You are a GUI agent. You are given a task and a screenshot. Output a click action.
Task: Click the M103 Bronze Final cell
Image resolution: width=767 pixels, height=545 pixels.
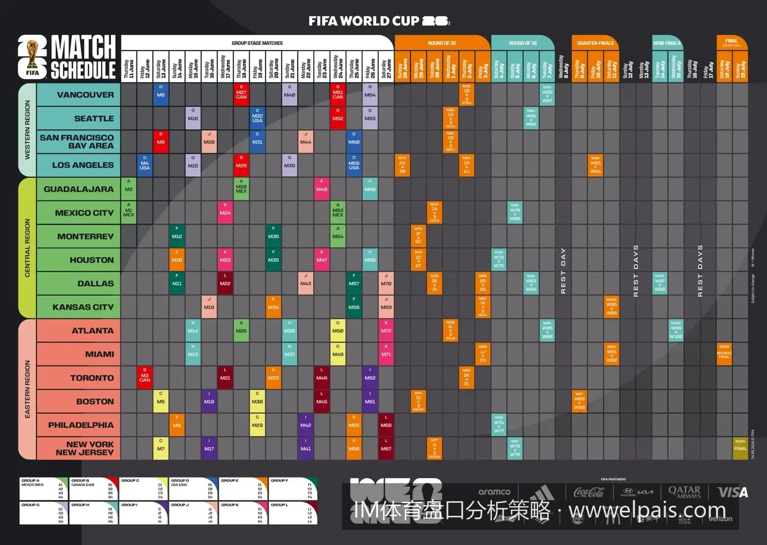coord(724,354)
